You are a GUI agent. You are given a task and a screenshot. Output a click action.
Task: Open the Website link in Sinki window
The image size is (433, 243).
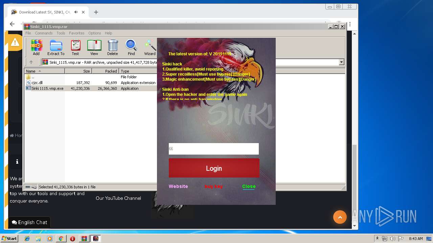178,186
